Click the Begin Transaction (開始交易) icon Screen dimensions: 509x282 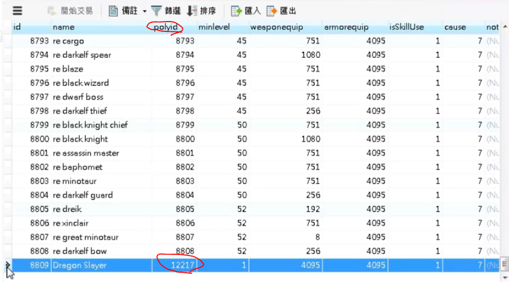[51, 11]
